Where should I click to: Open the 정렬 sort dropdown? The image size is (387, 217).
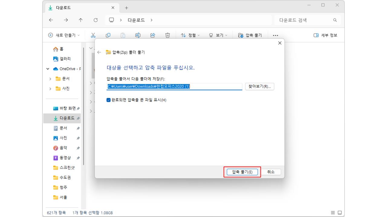point(190,35)
